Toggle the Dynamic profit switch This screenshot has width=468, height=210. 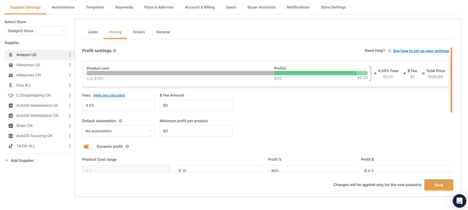point(89,146)
